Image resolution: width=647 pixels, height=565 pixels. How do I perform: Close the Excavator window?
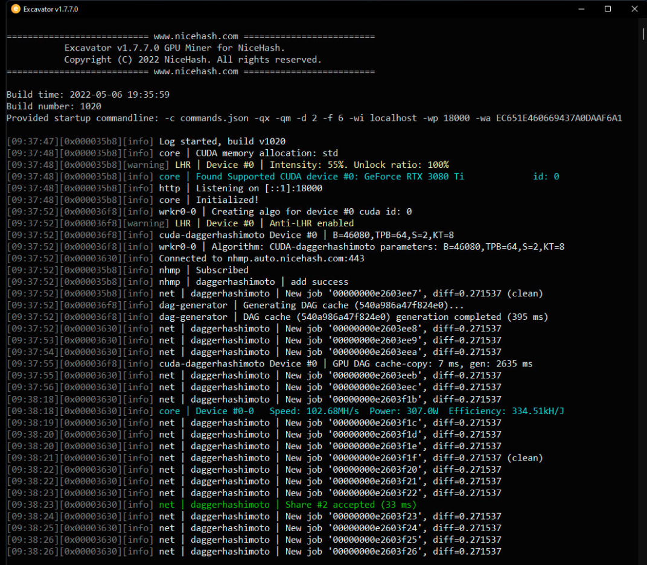634,9
